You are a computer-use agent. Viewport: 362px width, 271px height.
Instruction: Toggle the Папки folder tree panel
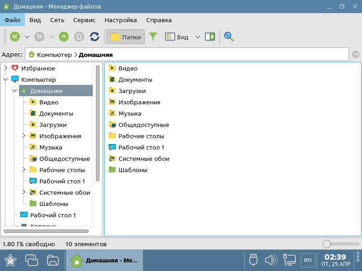pyautogui.click(x=125, y=37)
